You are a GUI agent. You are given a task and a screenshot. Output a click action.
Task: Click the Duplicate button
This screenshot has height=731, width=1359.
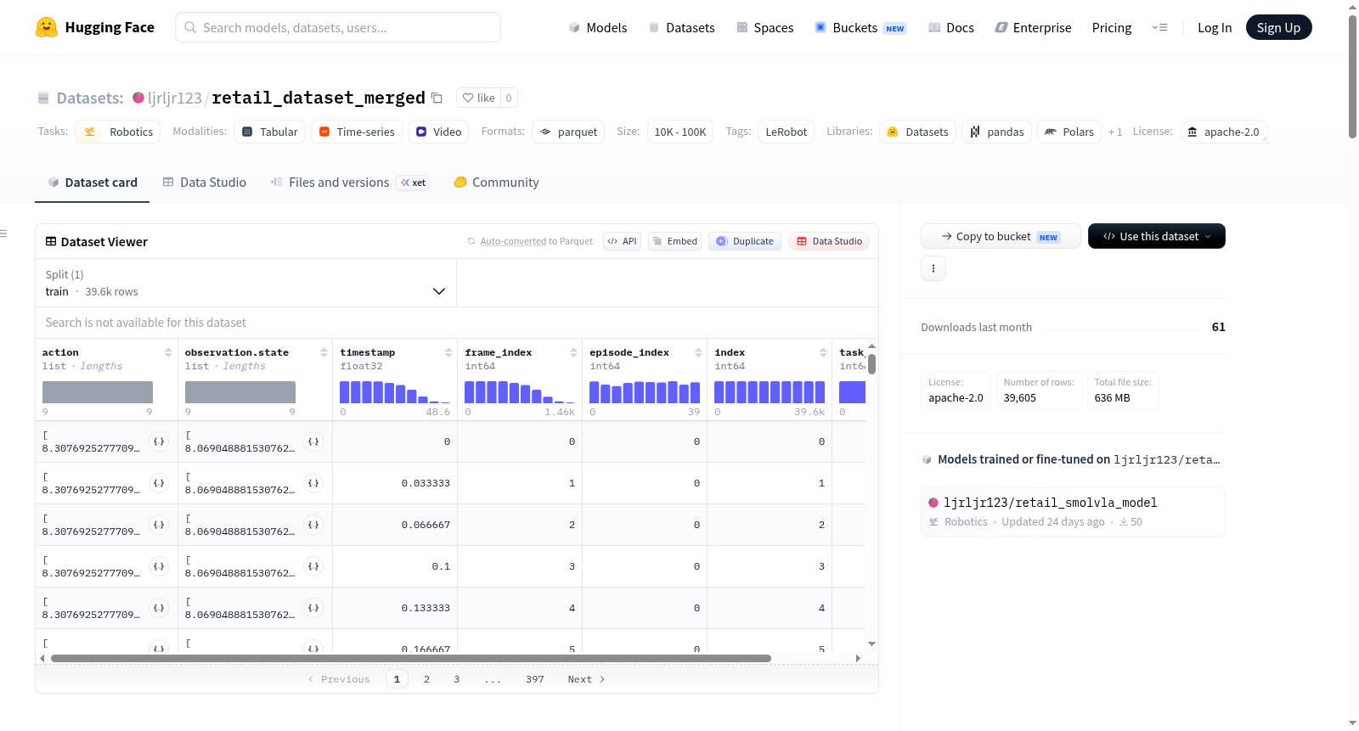(x=745, y=241)
